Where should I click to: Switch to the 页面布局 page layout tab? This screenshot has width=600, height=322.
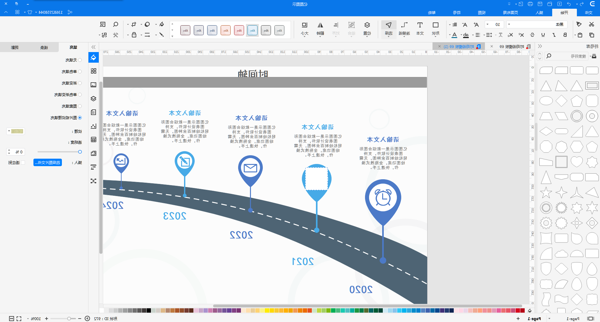510,12
